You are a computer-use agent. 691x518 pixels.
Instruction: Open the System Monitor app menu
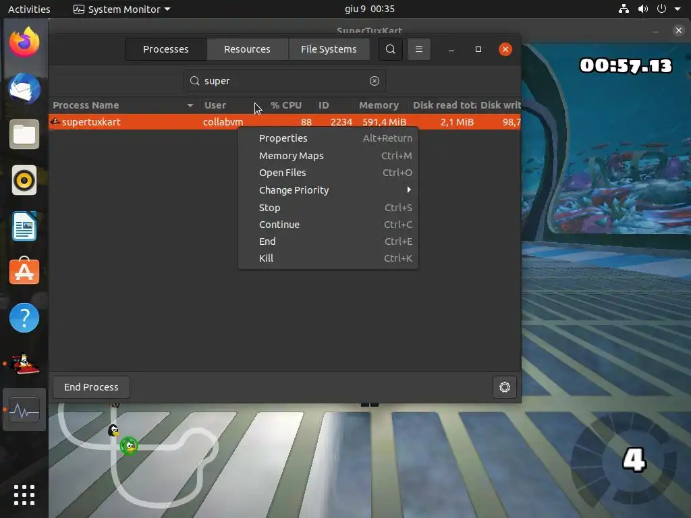click(x=121, y=9)
